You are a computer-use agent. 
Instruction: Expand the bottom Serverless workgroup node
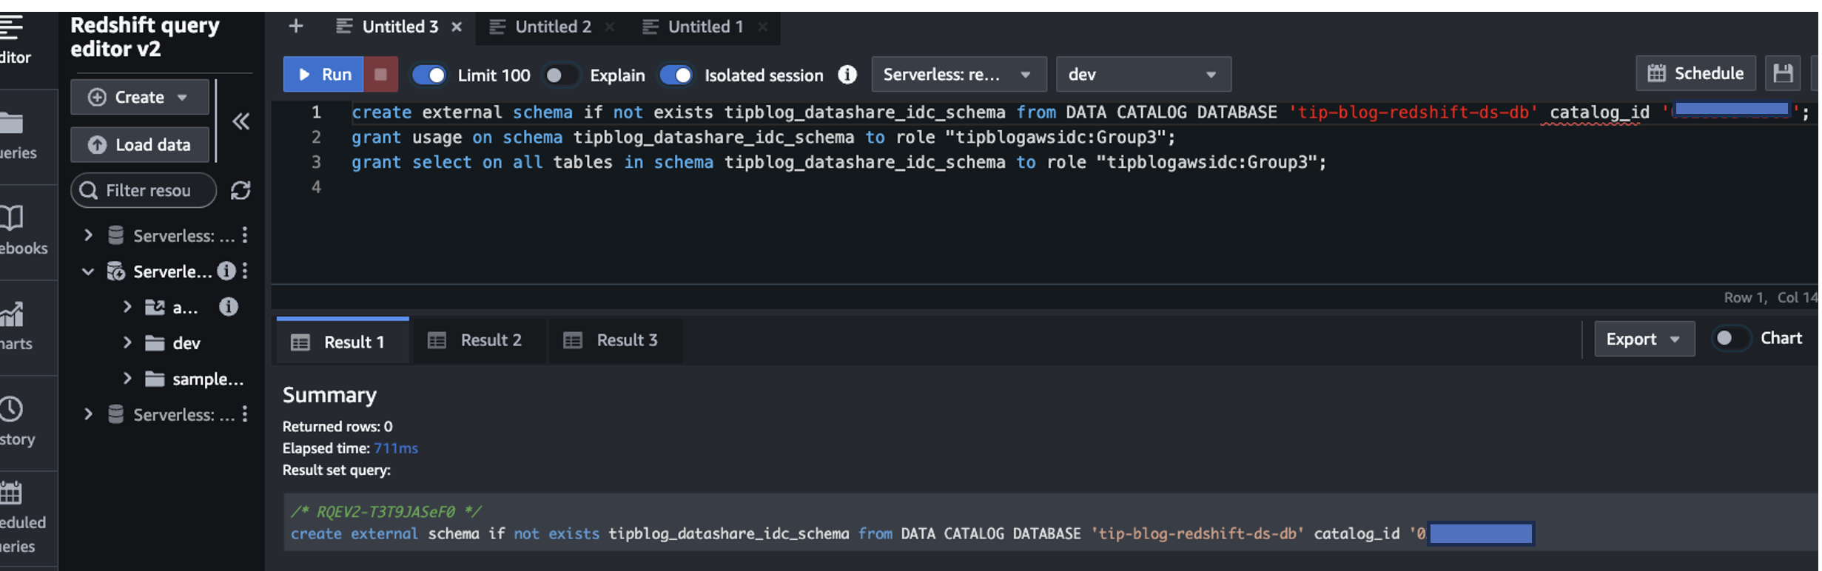coord(88,414)
